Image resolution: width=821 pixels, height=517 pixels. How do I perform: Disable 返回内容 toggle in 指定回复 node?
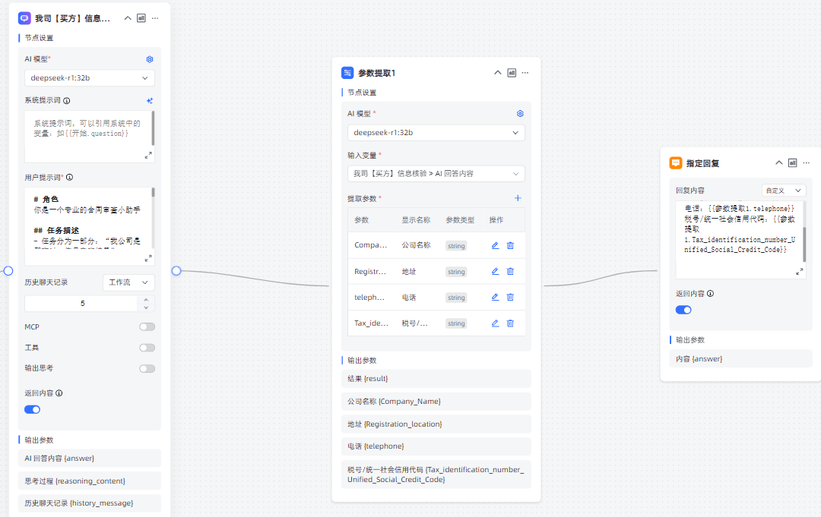[x=683, y=310]
